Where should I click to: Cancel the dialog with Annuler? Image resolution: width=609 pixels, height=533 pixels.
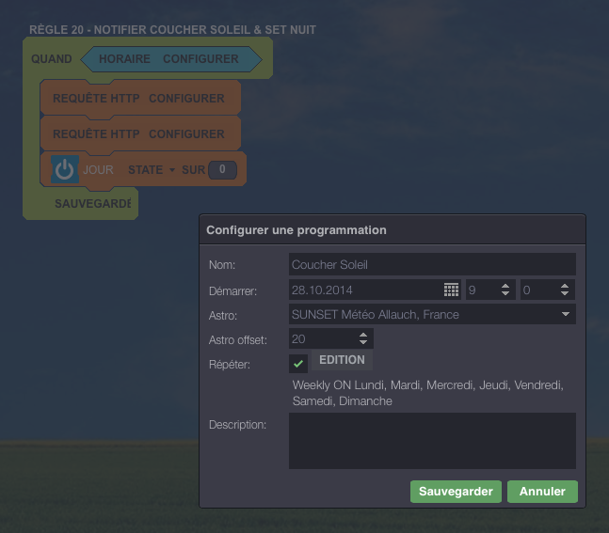point(542,492)
